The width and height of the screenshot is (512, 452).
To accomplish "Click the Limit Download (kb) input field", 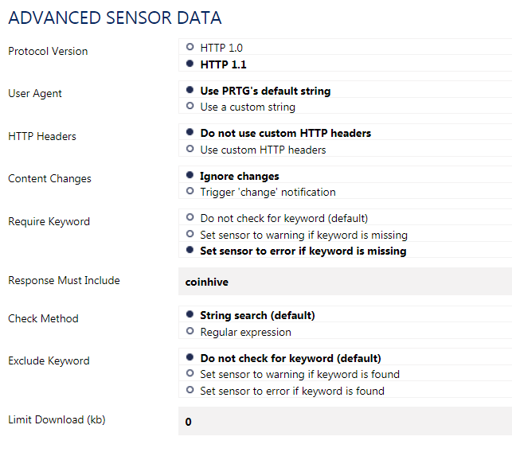I will [345, 421].
